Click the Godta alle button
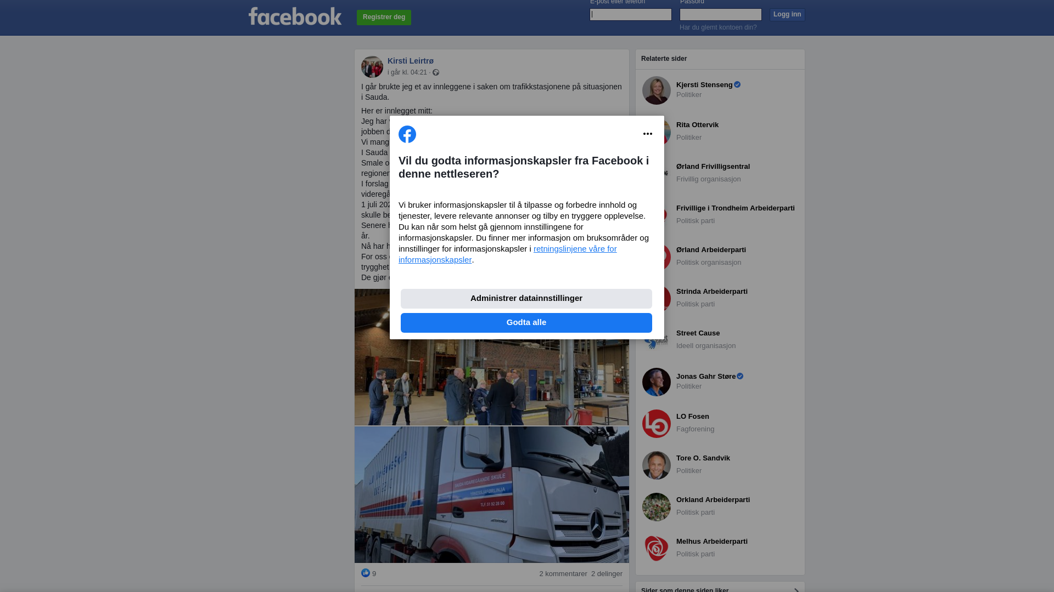Screen dimensions: 1054x592 [x=526, y=323]
